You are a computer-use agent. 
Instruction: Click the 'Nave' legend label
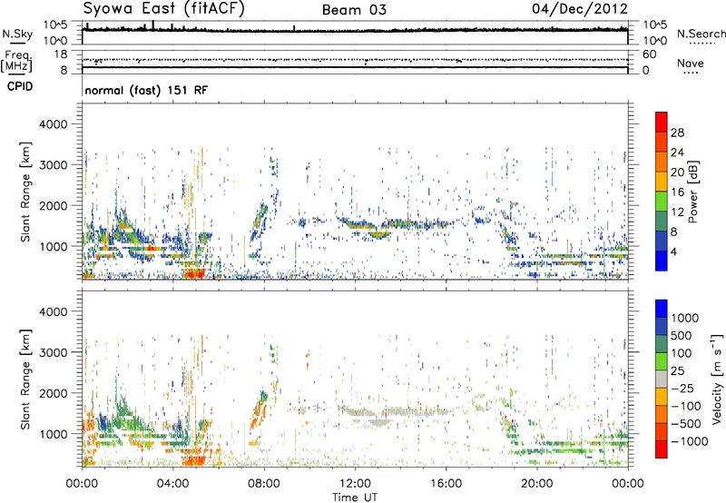coord(691,64)
